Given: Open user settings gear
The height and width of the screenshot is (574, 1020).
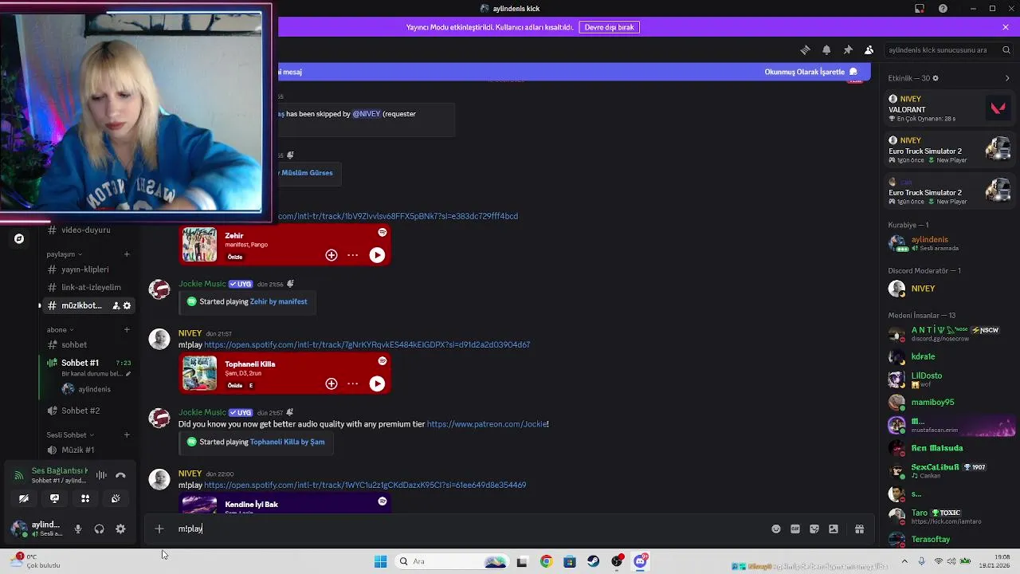Looking at the screenshot, I should click(x=120, y=529).
